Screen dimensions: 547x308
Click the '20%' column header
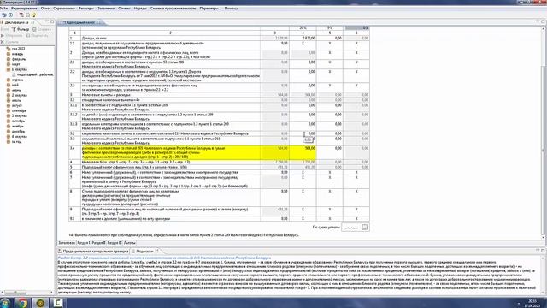pyautogui.click(x=303, y=28)
